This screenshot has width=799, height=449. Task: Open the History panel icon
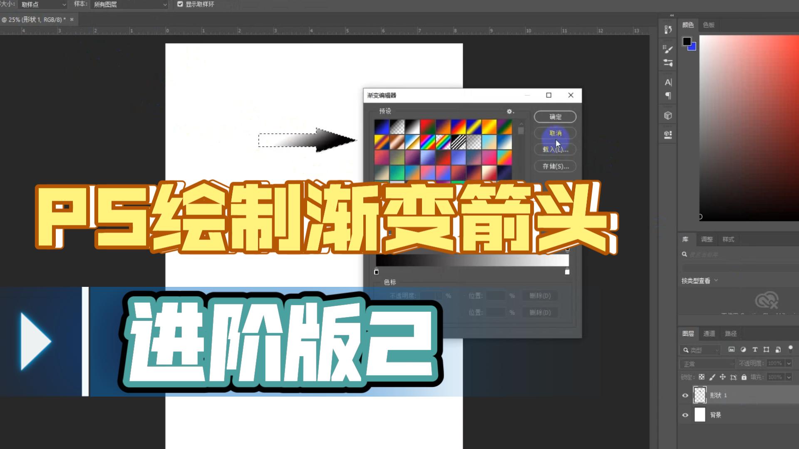pos(668,30)
